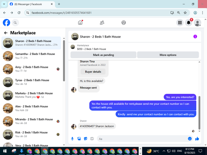Open Alex conversation in Marketplace list

[31, 108]
